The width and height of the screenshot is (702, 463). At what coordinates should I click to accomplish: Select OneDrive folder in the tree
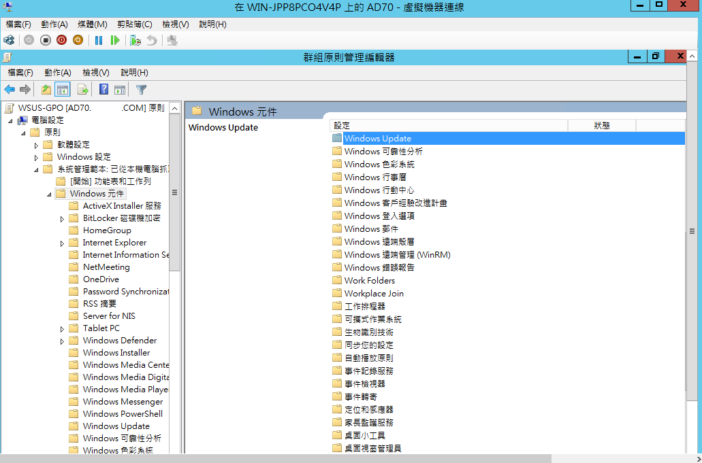pos(101,279)
